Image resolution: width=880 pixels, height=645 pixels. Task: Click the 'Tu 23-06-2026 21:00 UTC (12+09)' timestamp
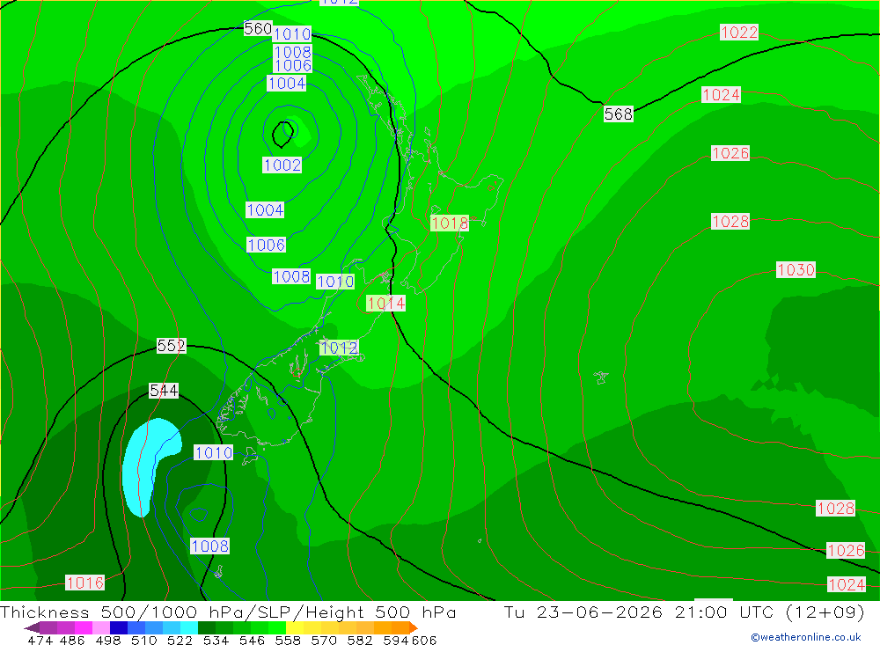point(684,612)
